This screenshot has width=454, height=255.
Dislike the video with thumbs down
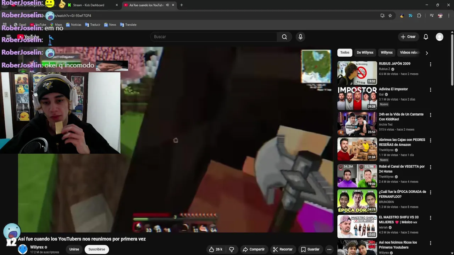point(232,249)
